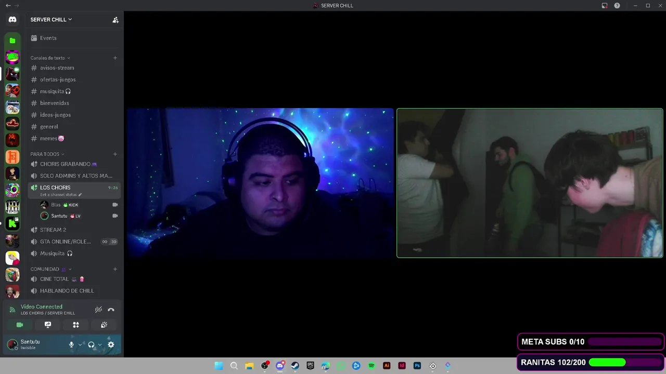Open Photoshop from the taskbar
Viewport: 666px width, 374px height.
417,366
